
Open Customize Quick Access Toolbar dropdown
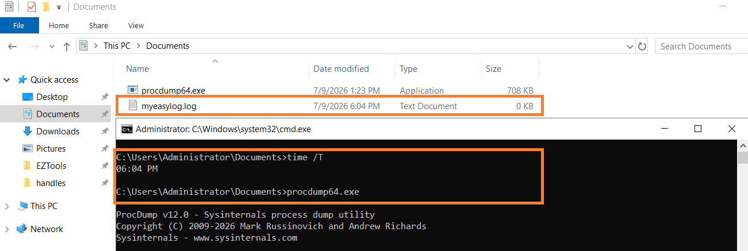pyautogui.click(x=59, y=7)
